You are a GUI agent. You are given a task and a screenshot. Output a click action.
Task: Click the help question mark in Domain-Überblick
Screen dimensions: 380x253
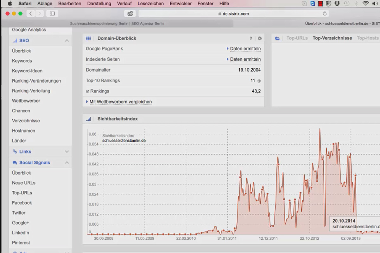[251, 38]
